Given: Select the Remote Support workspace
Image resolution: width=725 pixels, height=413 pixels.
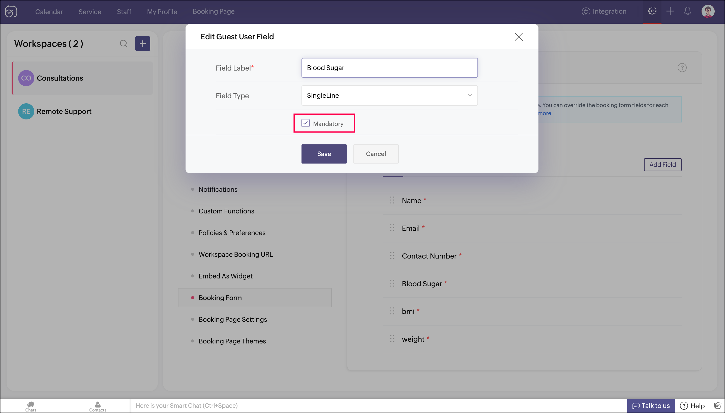Looking at the screenshot, I should (x=64, y=111).
